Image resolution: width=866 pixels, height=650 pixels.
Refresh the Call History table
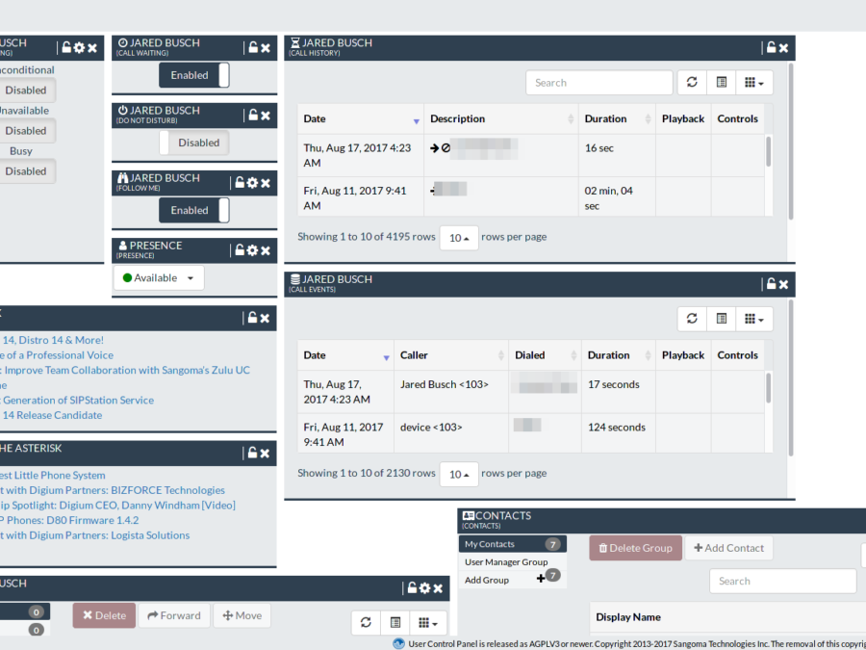pyautogui.click(x=691, y=83)
